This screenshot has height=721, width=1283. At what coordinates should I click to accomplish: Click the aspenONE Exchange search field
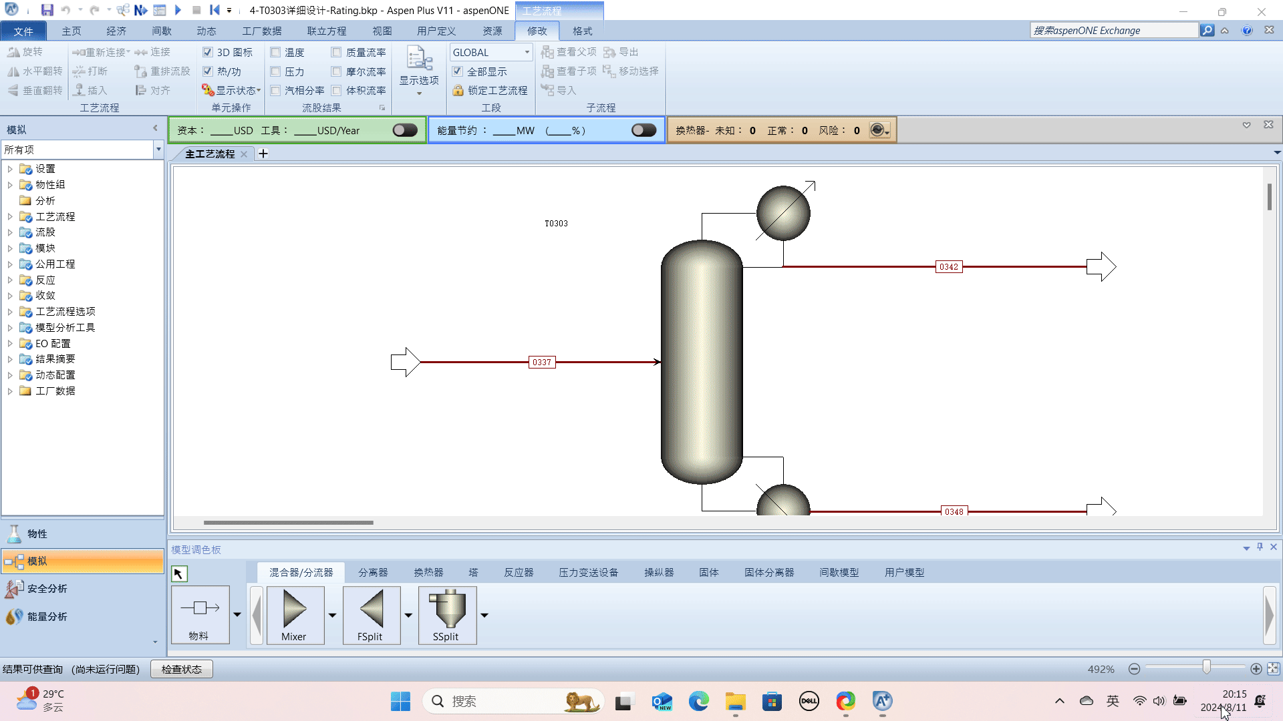[x=1113, y=30]
